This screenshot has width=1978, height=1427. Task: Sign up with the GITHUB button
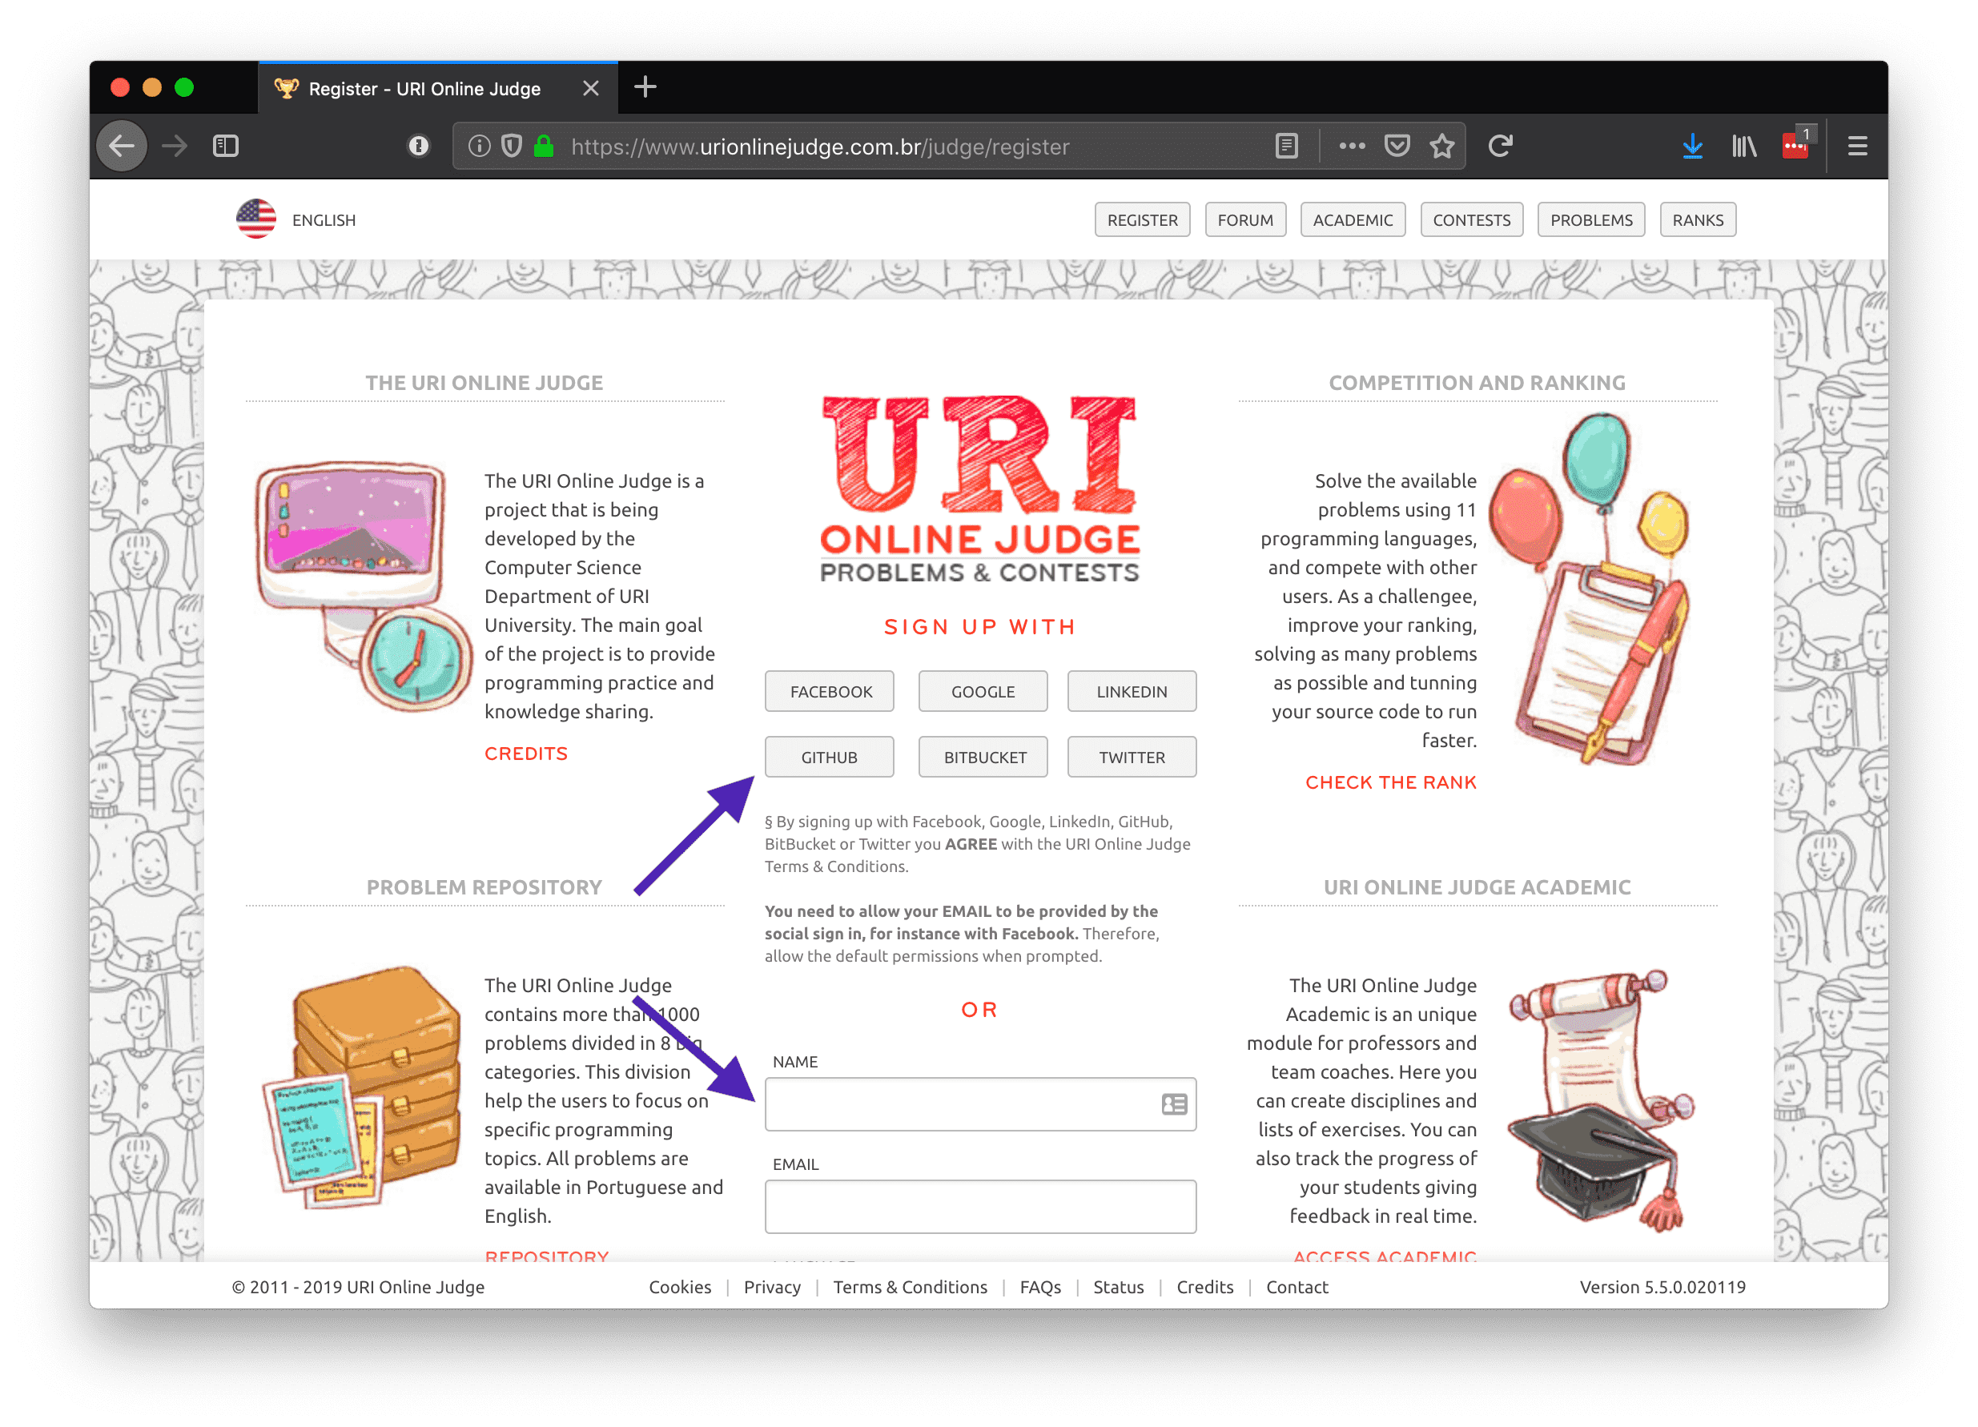tap(830, 756)
